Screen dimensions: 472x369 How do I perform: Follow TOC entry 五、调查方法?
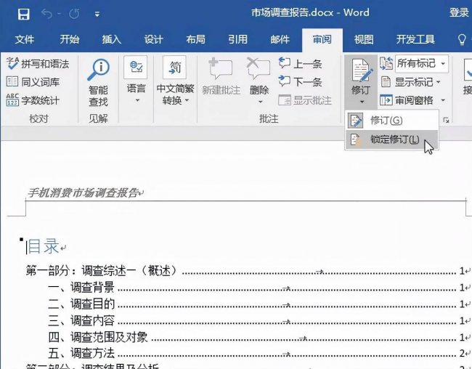(x=258, y=353)
